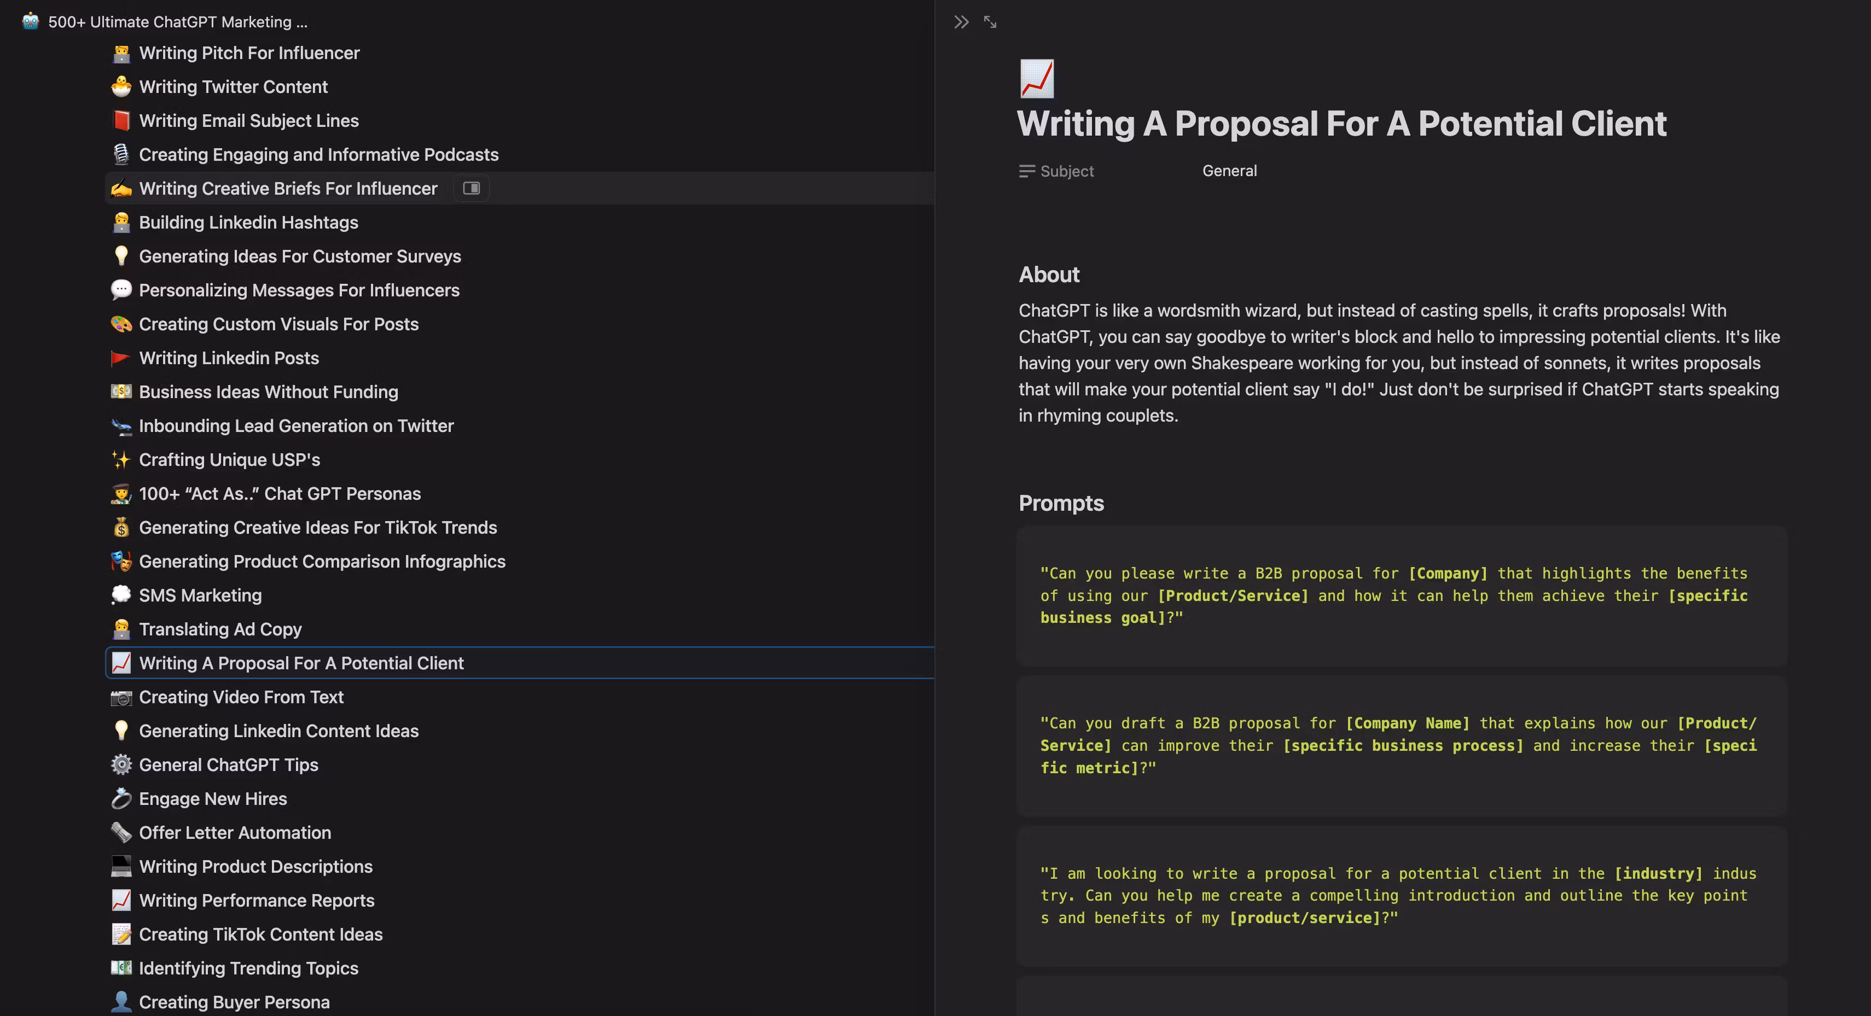Viewport: 1871px width, 1016px height.
Task: Edit the General value of Subject property
Action: click(x=1229, y=171)
